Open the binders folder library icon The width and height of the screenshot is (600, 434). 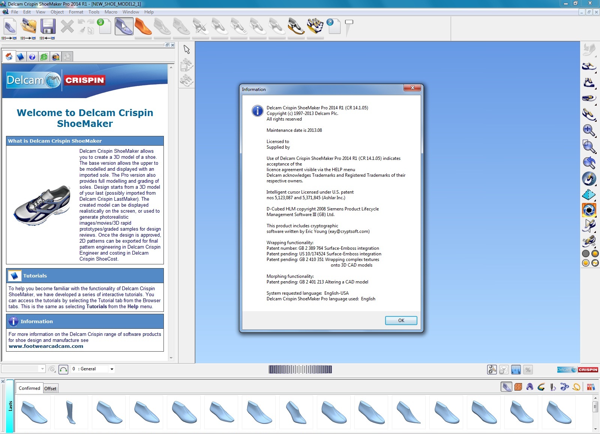(x=591, y=387)
